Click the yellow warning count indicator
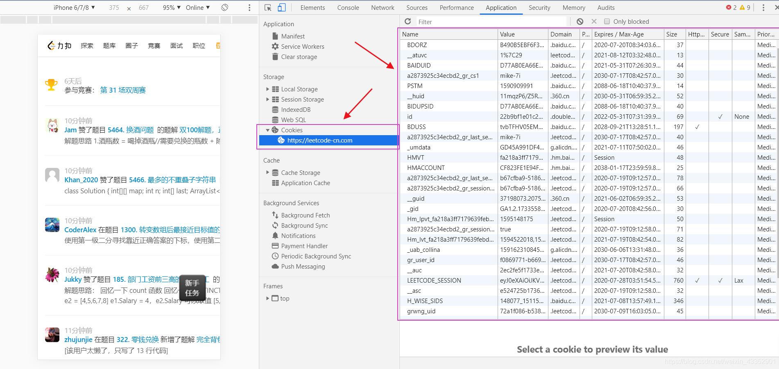Image resolution: width=779 pixels, height=369 pixels. pyautogui.click(x=745, y=7)
